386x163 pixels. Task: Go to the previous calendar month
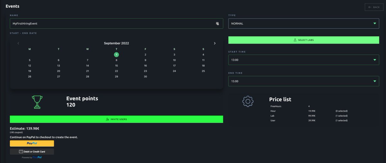point(18,43)
